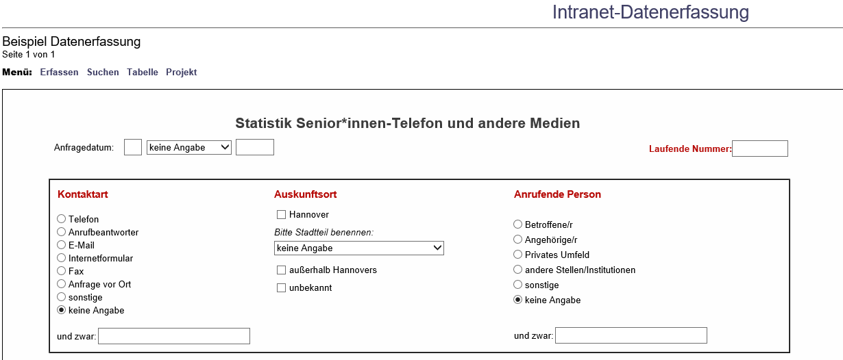Screen dimensions: 843x360
Task: Expand the Stadtteil selection dropdown
Action: [x=358, y=248]
